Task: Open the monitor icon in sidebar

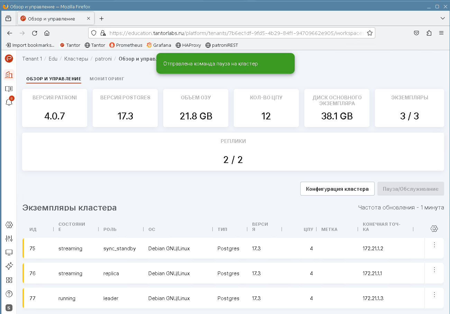Action: [9, 253]
